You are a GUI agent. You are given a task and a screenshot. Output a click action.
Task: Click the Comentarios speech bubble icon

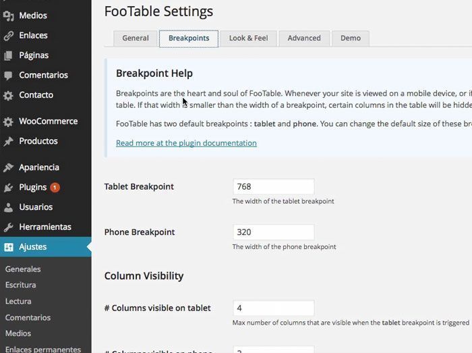pyautogui.click(x=8, y=76)
